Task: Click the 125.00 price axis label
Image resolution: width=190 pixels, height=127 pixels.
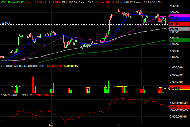Action: coord(174,57)
